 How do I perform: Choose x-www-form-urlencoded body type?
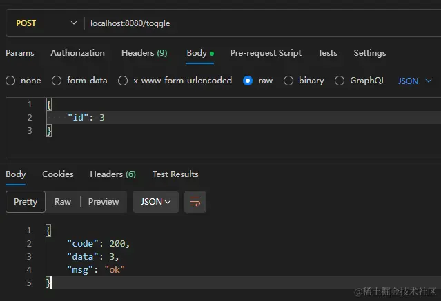point(123,81)
